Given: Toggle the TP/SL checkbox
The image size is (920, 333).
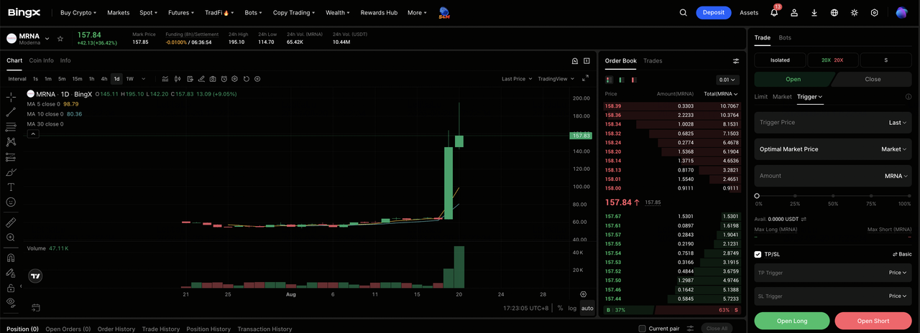Looking at the screenshot, I should pos(758,254).
